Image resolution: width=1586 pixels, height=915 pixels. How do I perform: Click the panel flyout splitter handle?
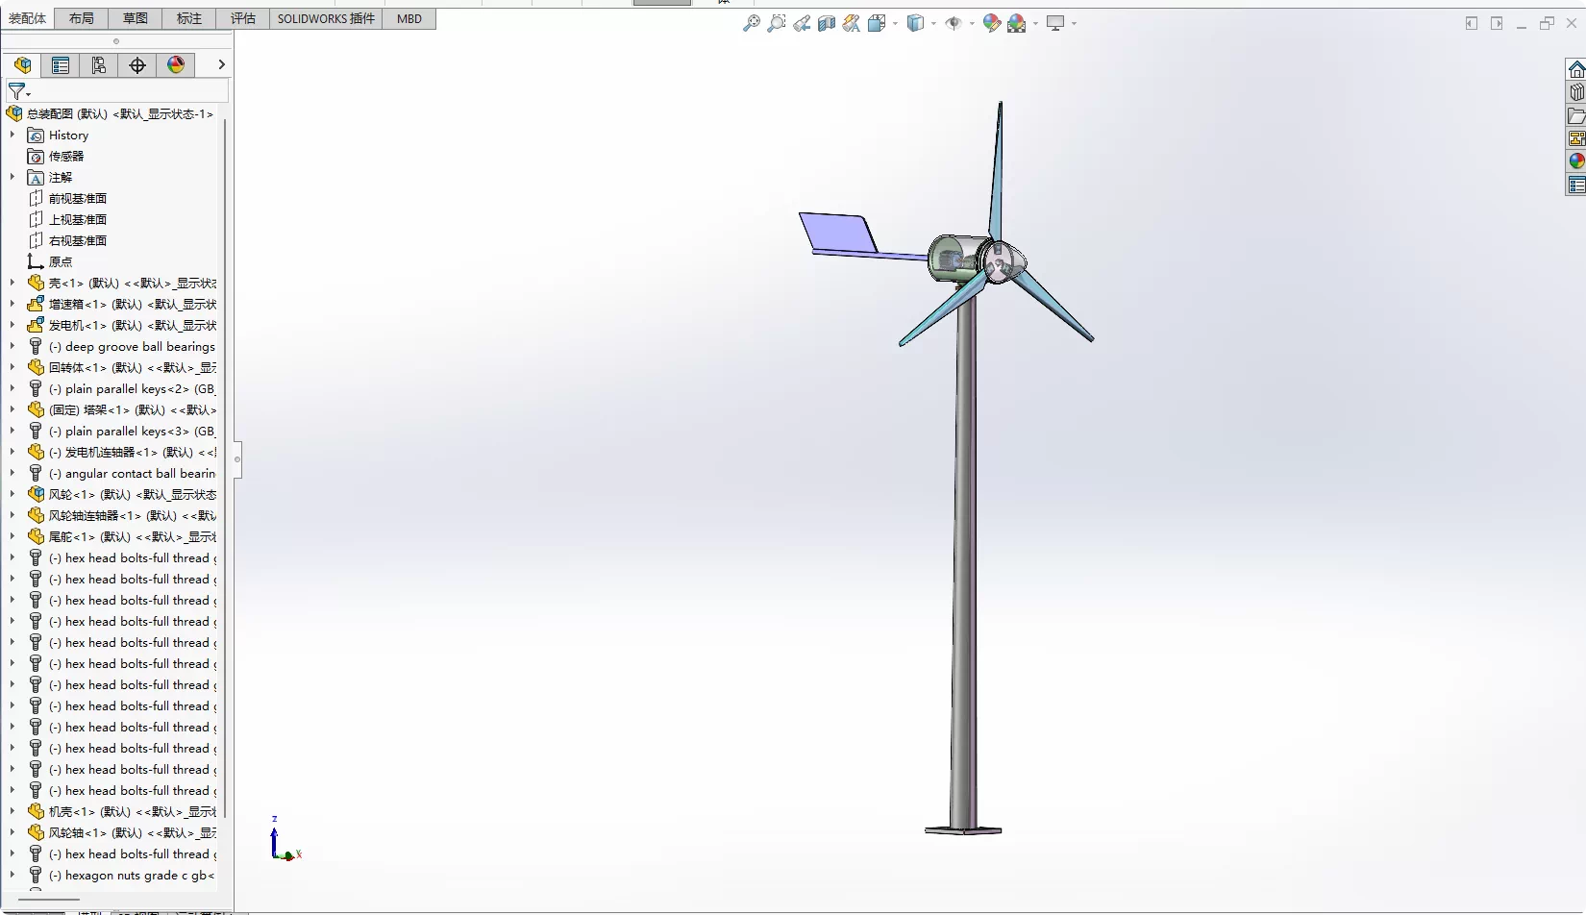(x=237, y=459)
